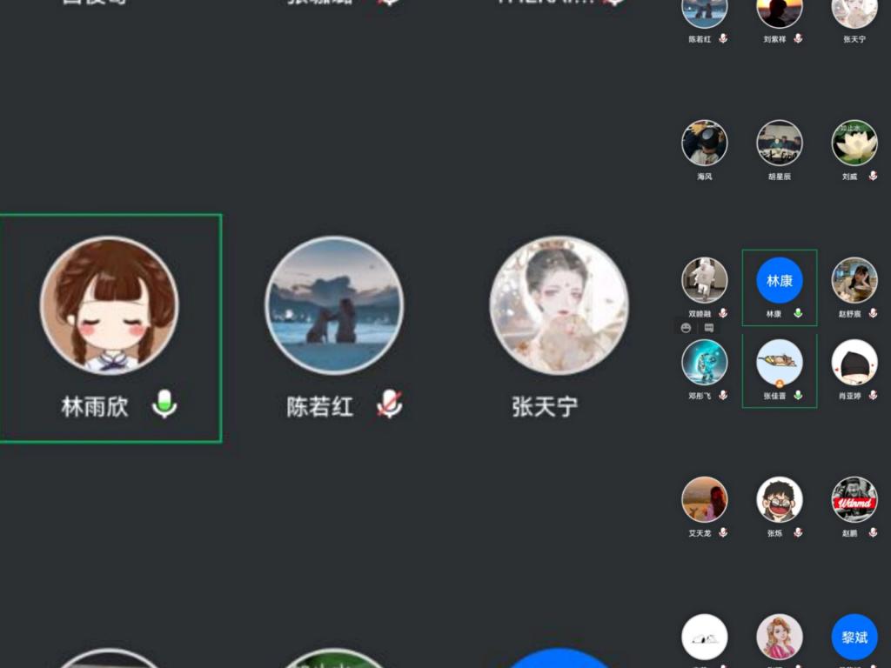
Task: Click the active microphone icon beside 张佳晋
Action: click(798, 395)
